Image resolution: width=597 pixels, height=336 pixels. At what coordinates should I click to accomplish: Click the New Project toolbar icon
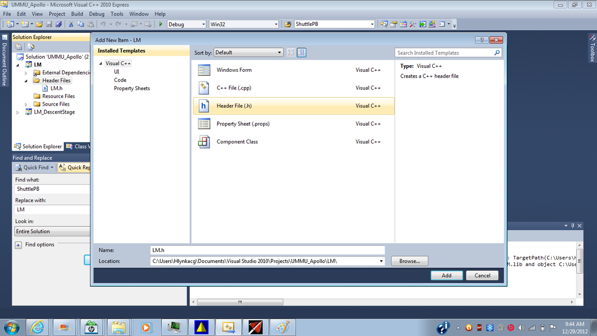click(x=9, y=24)
